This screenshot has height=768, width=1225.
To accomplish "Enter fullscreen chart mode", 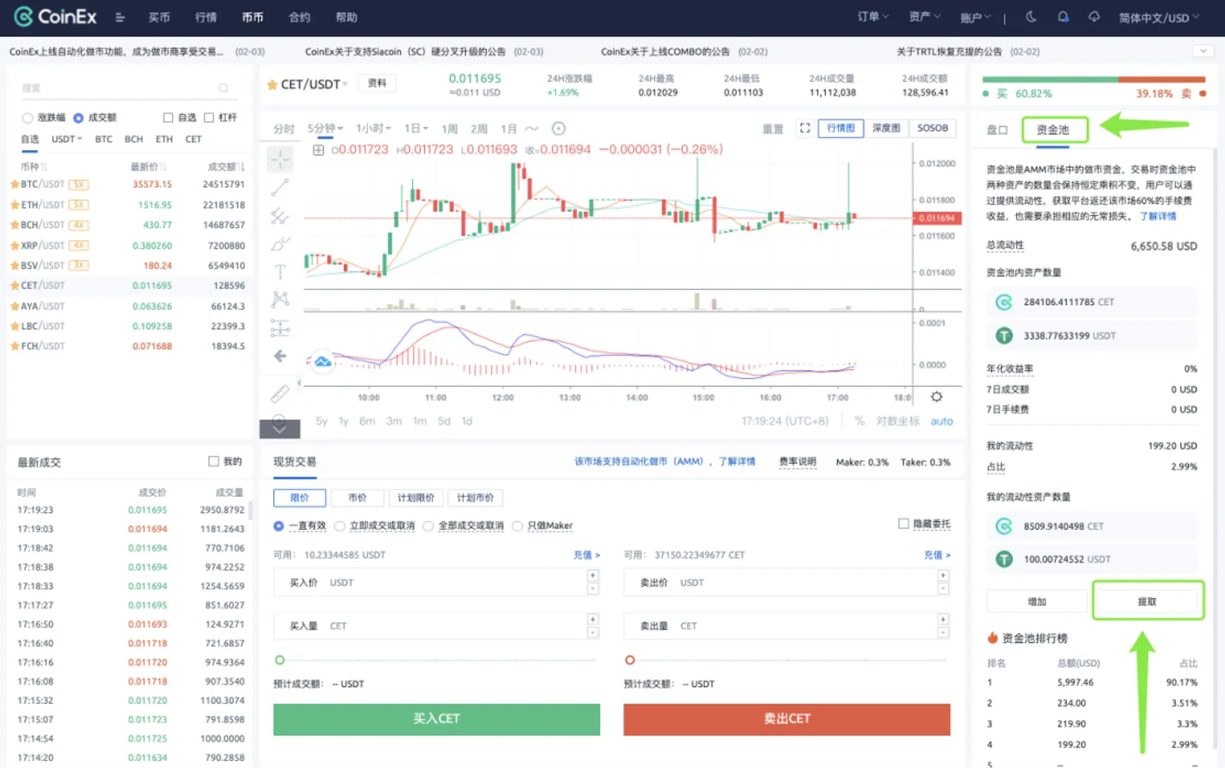I will click(805, 128).
